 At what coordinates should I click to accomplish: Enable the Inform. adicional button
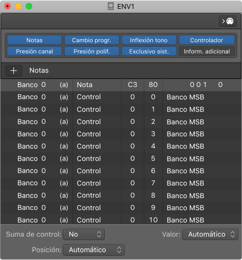coord(206,51)
